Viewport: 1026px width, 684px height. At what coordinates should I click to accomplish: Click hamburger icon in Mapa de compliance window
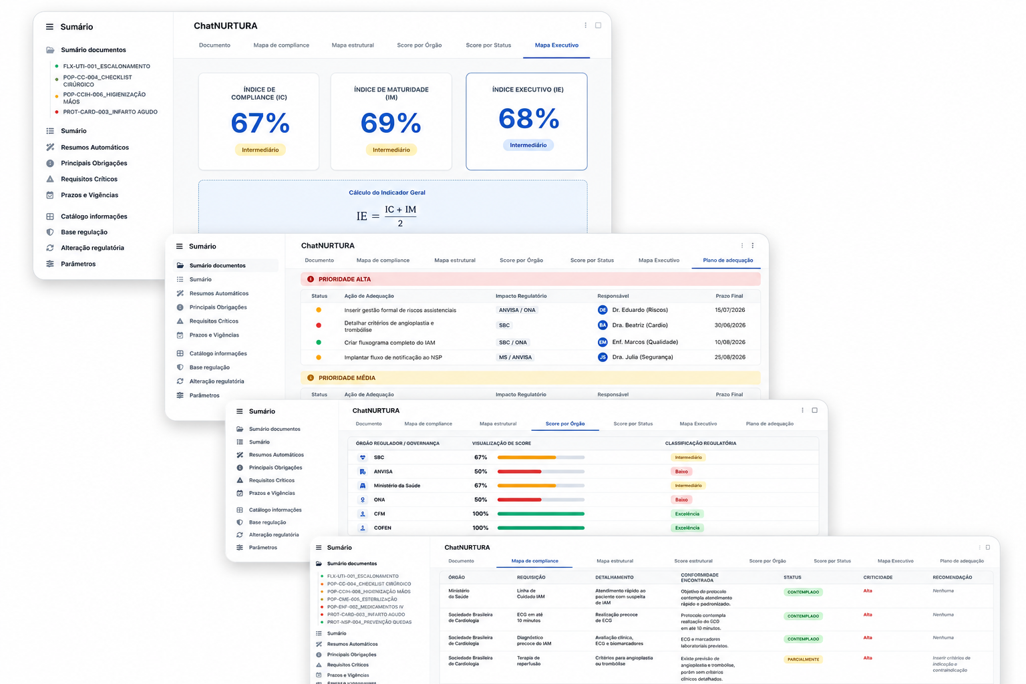319,548
